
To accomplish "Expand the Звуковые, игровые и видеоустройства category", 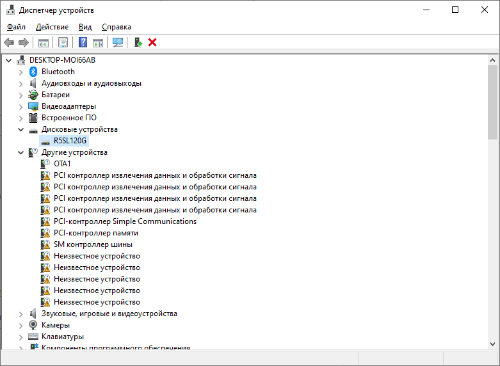I will (x=21, y=314).
